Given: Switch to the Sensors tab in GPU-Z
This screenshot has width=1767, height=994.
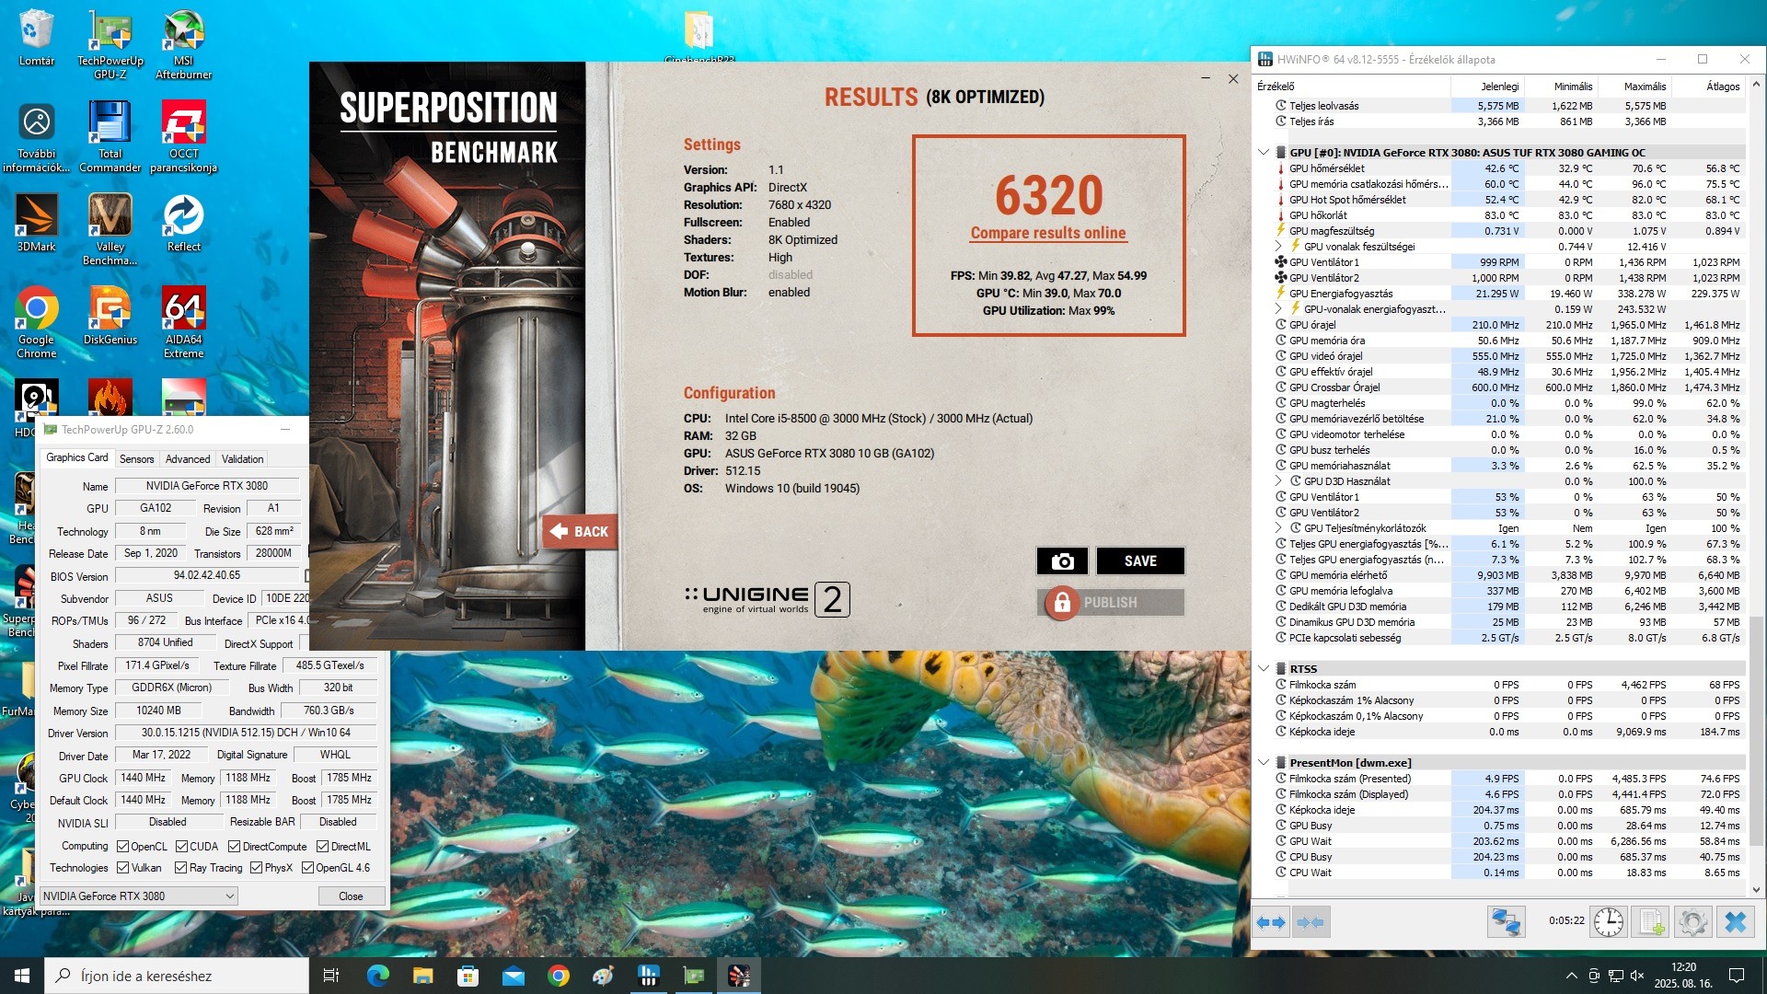Looking at the screenshot, I should click(x=136, y=458).
